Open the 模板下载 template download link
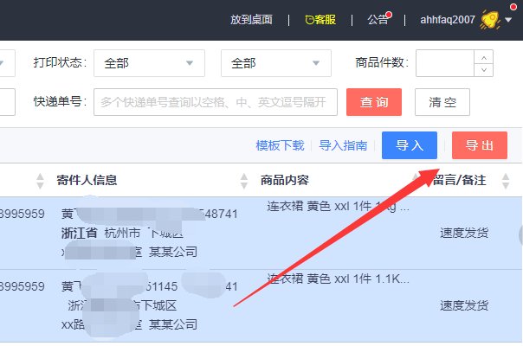This screenshot has width=523, height=346. pos(280,145)
